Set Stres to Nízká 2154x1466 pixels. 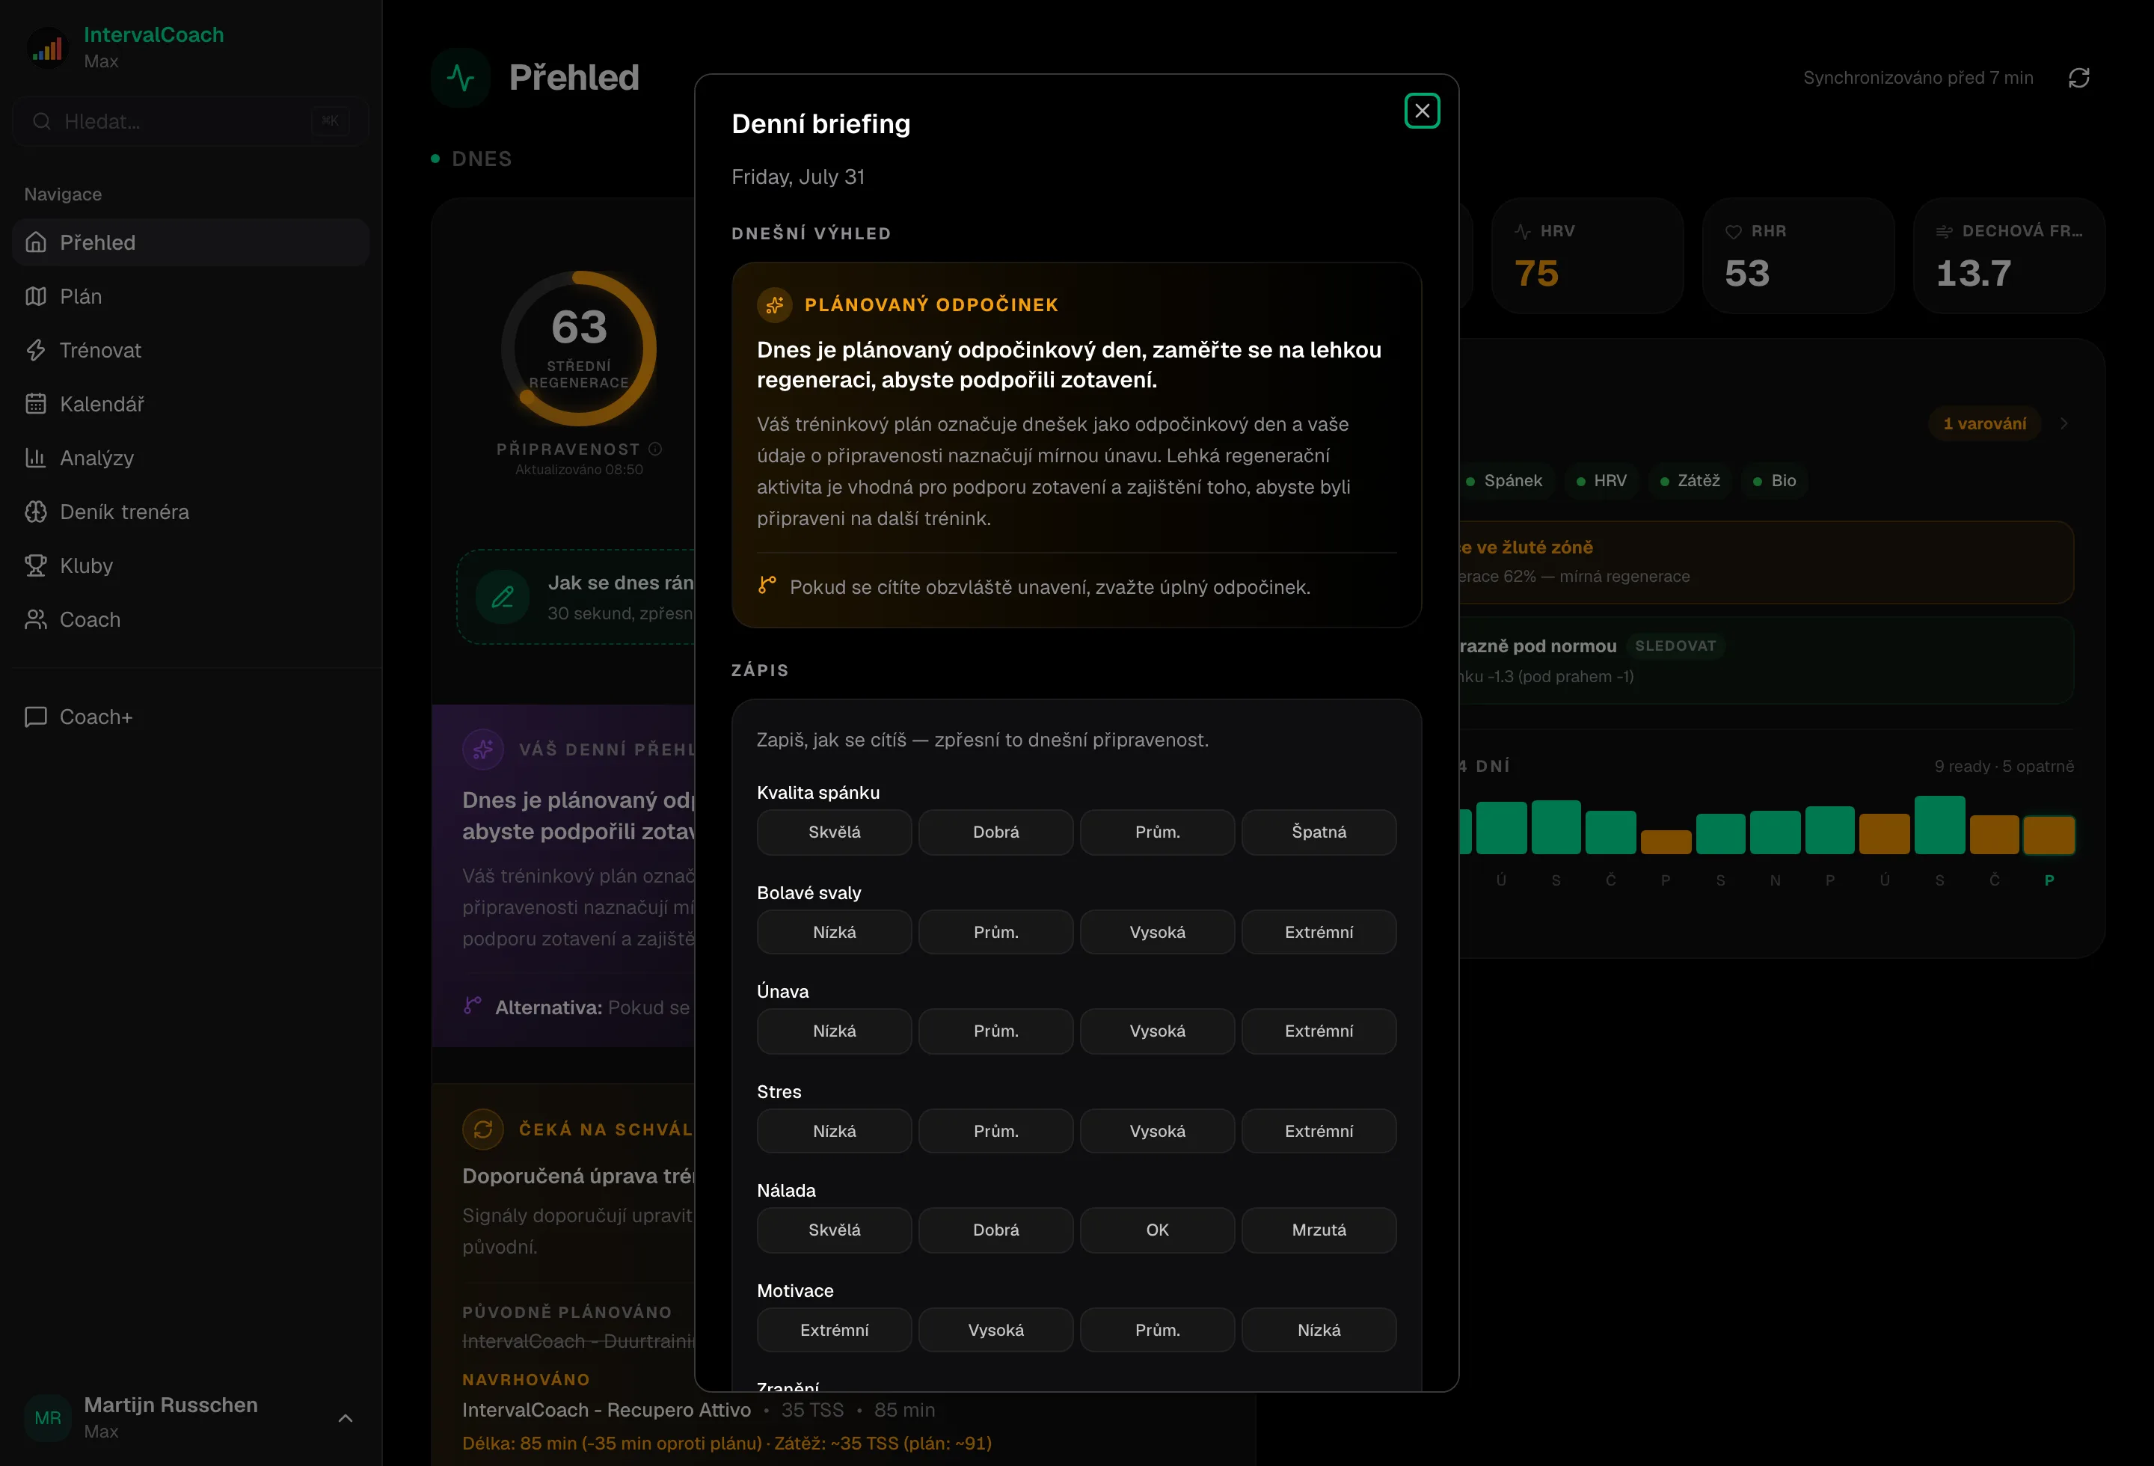pos(834,1132)
